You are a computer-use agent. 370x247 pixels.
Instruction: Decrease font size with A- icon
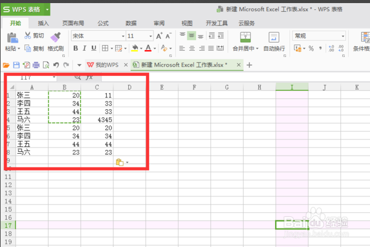(x=168, y=36)
